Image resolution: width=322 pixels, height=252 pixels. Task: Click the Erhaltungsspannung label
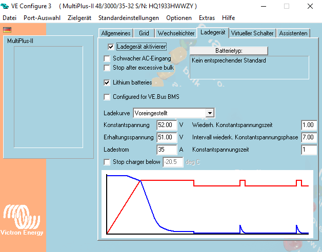[x=129, y=137]
